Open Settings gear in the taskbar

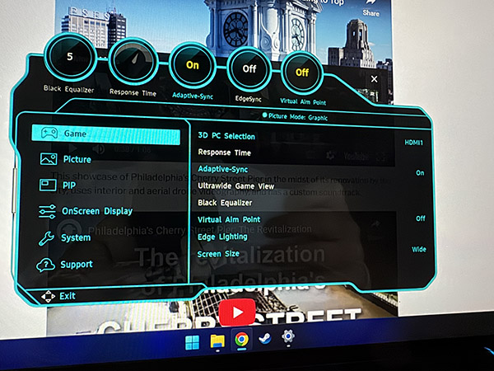(x=288, y=336)
